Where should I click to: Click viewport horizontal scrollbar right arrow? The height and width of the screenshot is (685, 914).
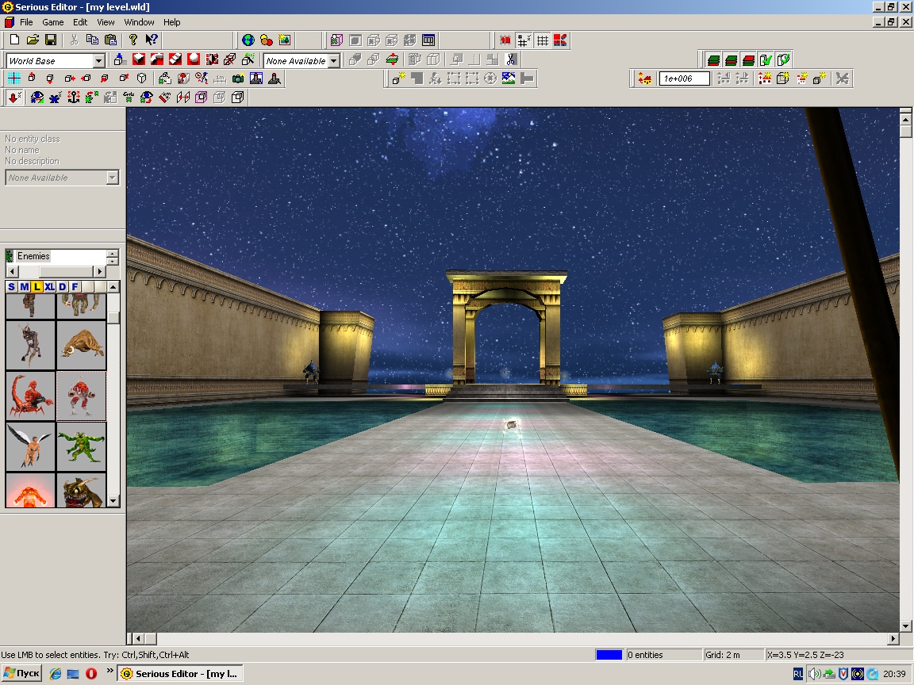[893, 638]
